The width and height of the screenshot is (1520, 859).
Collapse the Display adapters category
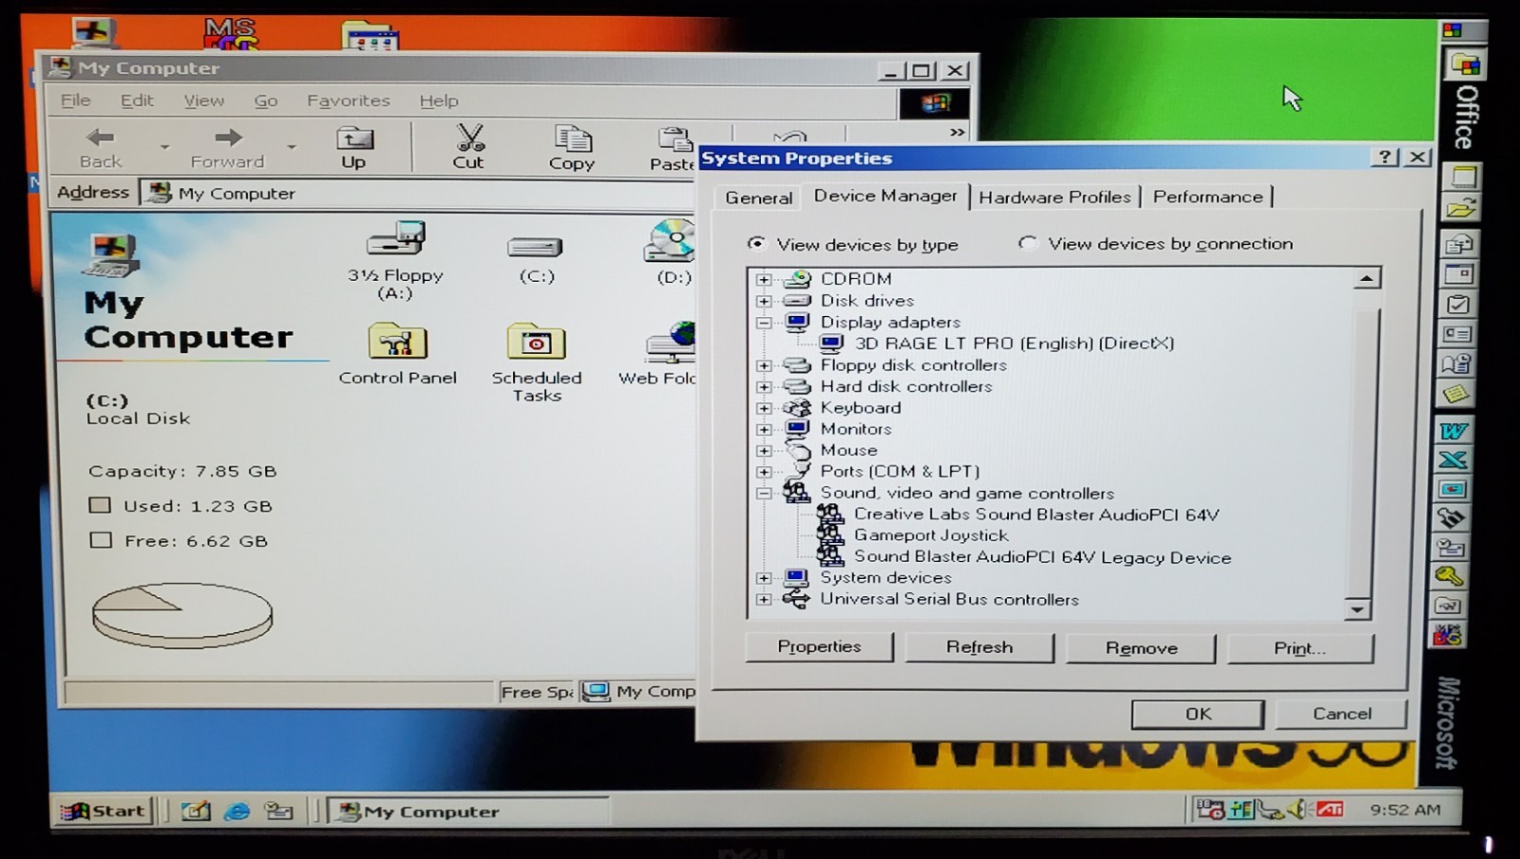pos(764,323)
